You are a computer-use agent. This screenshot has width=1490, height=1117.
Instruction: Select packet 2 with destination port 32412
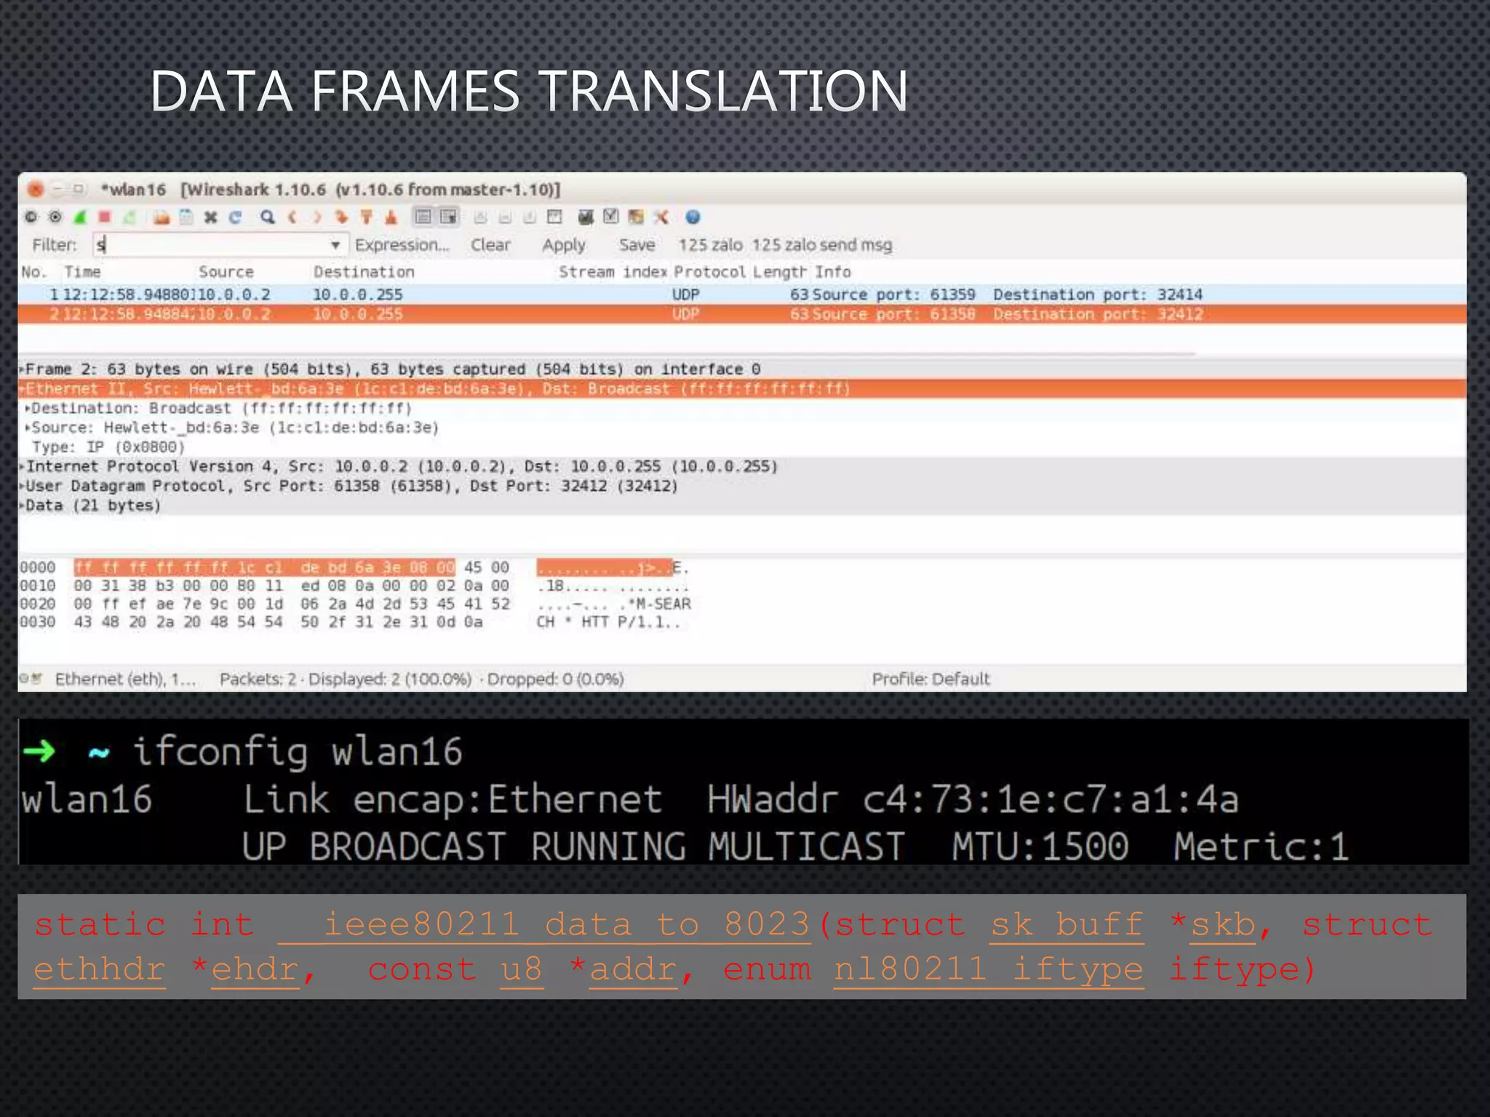coord(742,314)
